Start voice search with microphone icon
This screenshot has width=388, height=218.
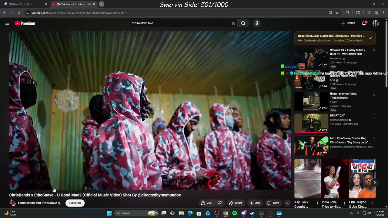(x=257, y=23)
